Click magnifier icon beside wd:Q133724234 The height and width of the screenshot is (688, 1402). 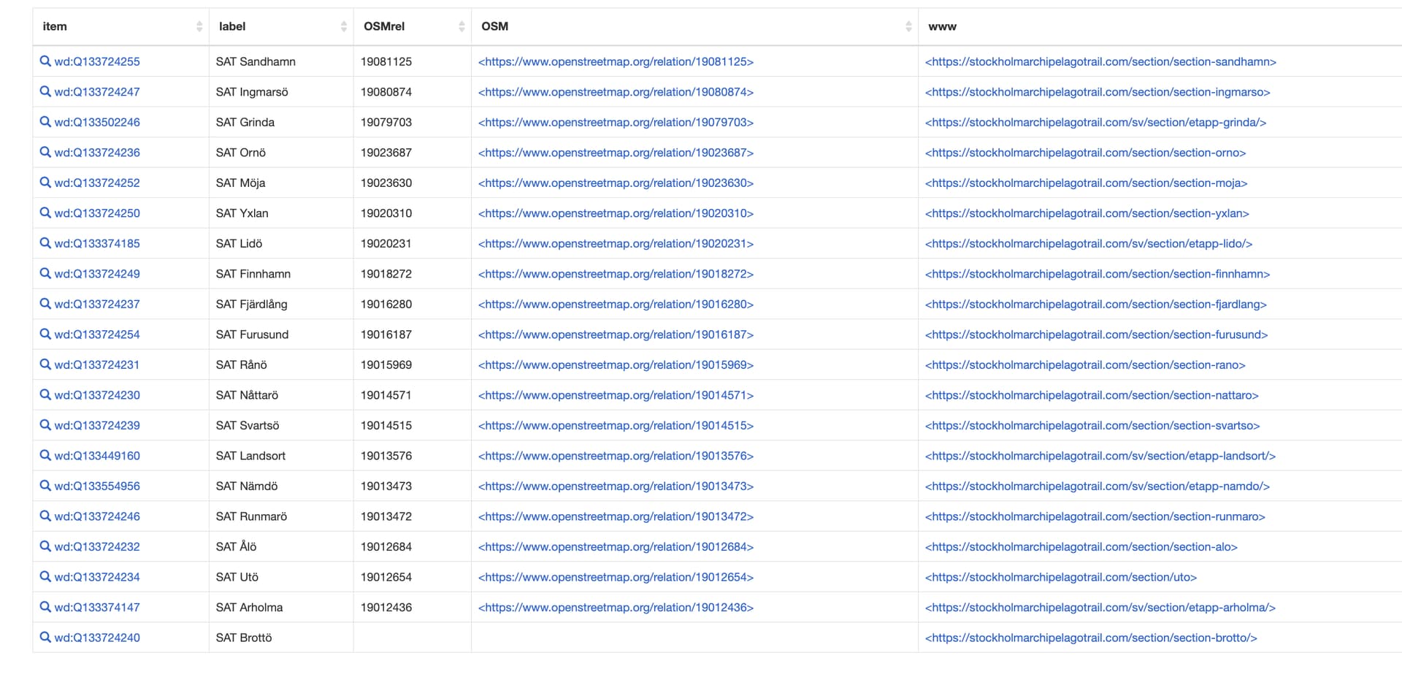pos(45,577)
